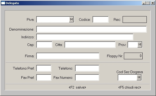Open the f4 lookup in the Prov field

(x=140, y=44)
